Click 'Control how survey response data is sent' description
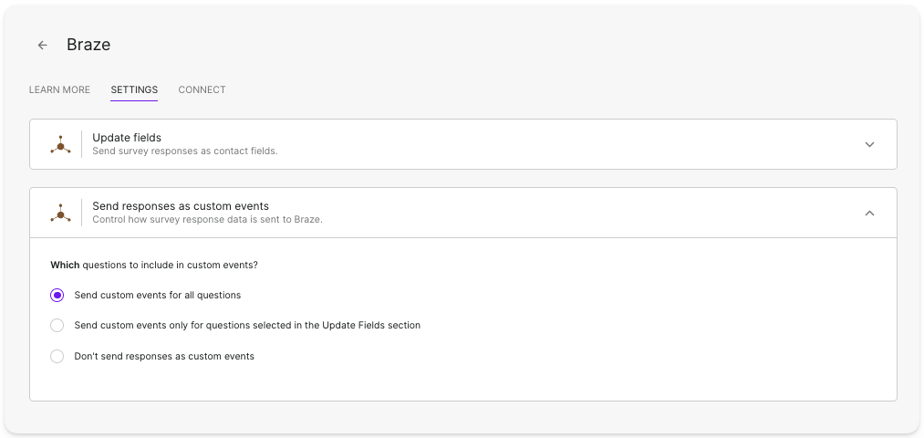This screenshot has width=924, height=438. click(207, 219)
